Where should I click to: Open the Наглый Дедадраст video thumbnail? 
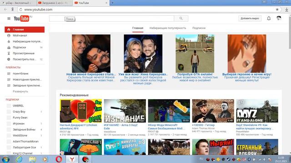tap(81, 111)
